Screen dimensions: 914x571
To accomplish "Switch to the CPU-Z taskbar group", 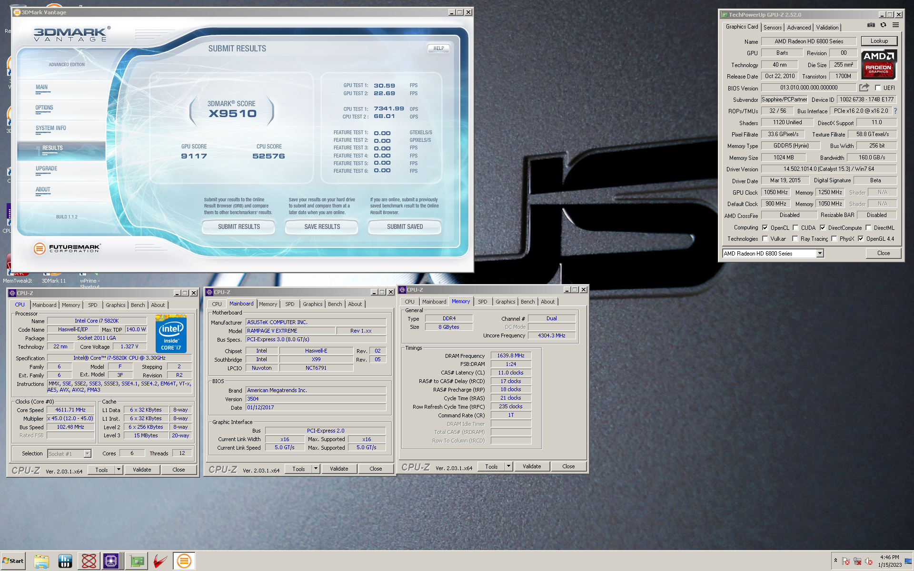I will tap(112, 561).
